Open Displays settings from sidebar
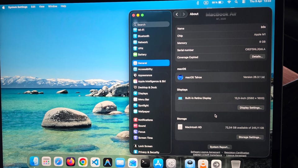The height and width of the screenshot is (168, 298). 143,93
